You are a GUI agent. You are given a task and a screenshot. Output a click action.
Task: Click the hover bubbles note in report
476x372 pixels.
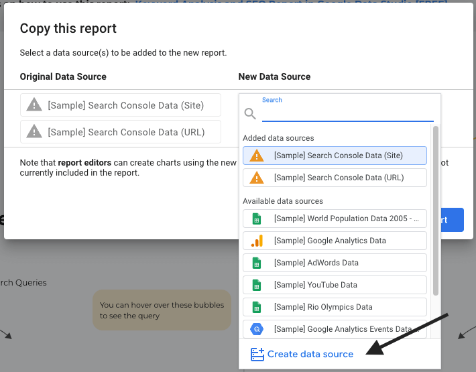pyautogui.click(x=162, y=310)
